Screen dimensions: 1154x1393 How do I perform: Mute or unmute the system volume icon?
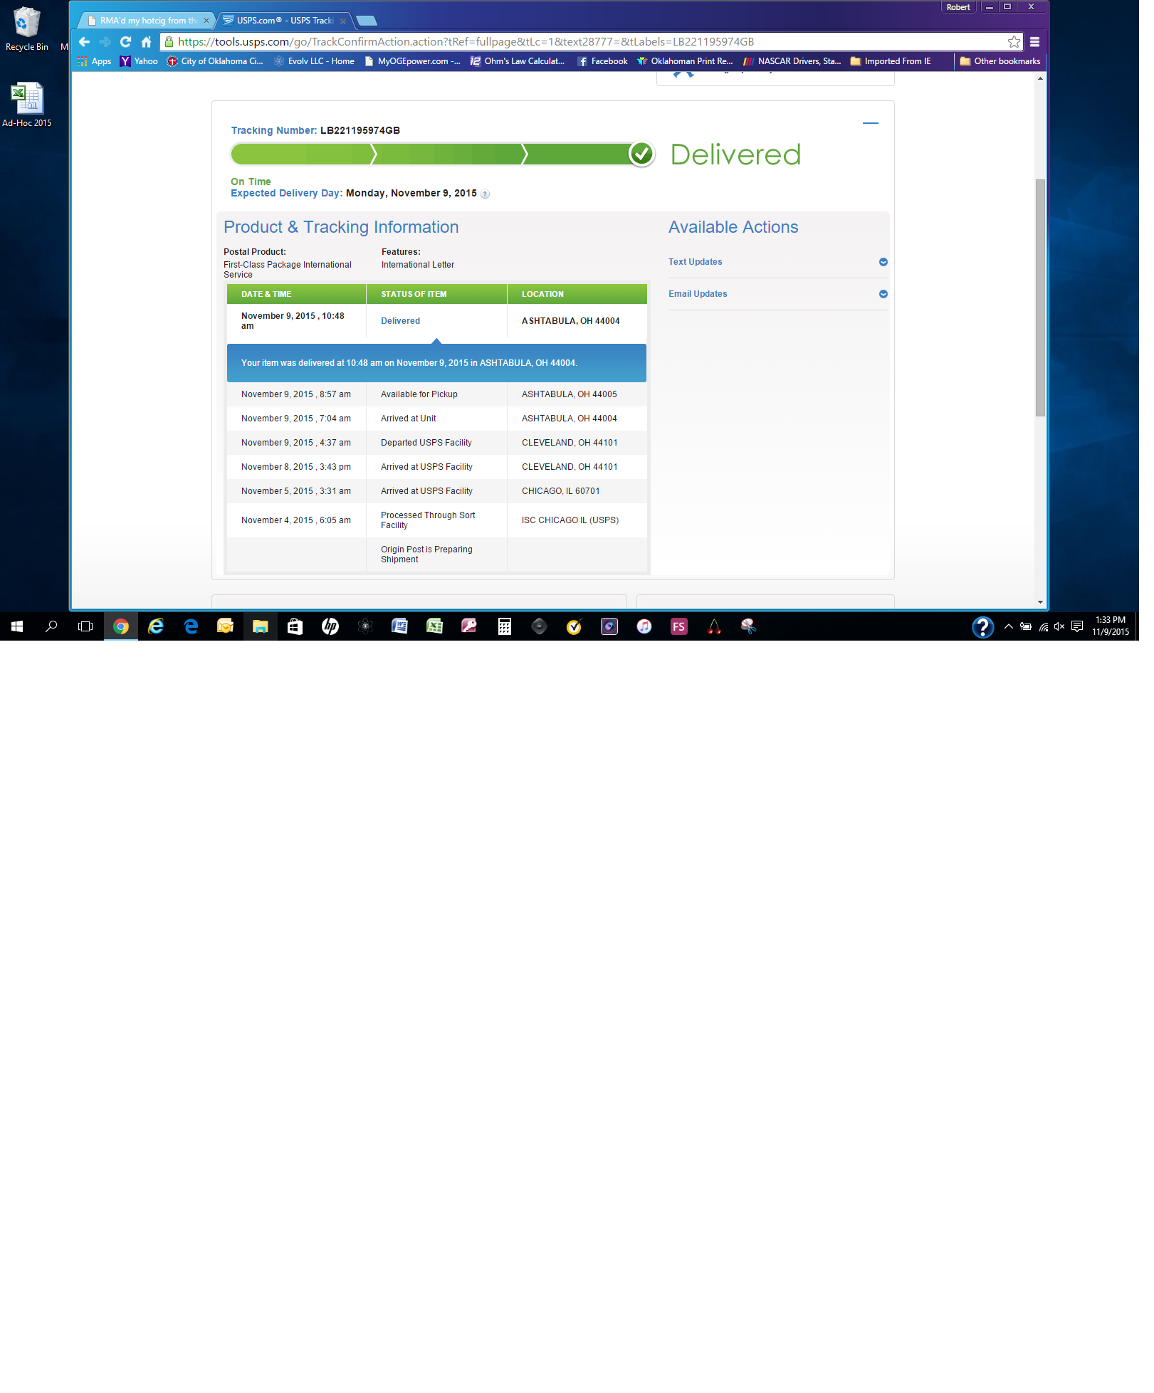coord(1059,626)
